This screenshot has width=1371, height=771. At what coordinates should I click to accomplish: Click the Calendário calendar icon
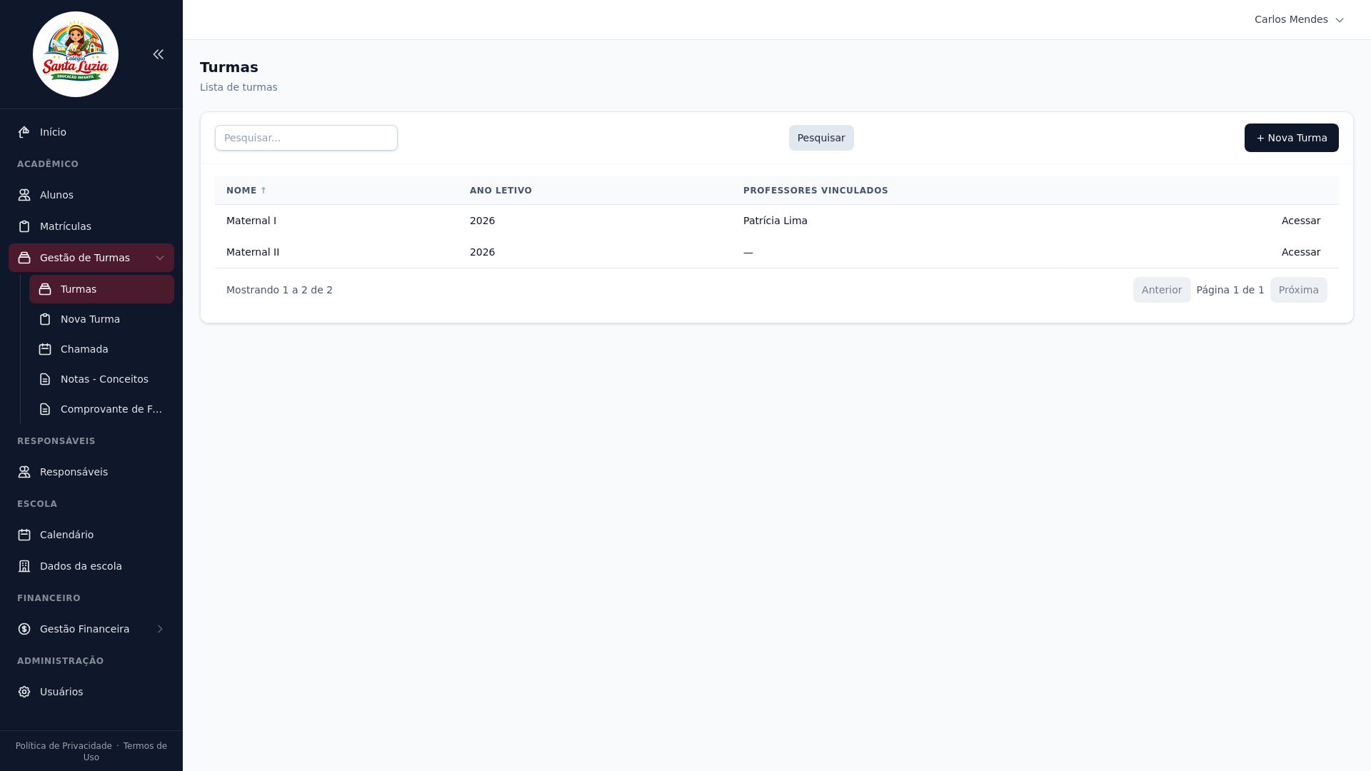click(x=24, y=535)
